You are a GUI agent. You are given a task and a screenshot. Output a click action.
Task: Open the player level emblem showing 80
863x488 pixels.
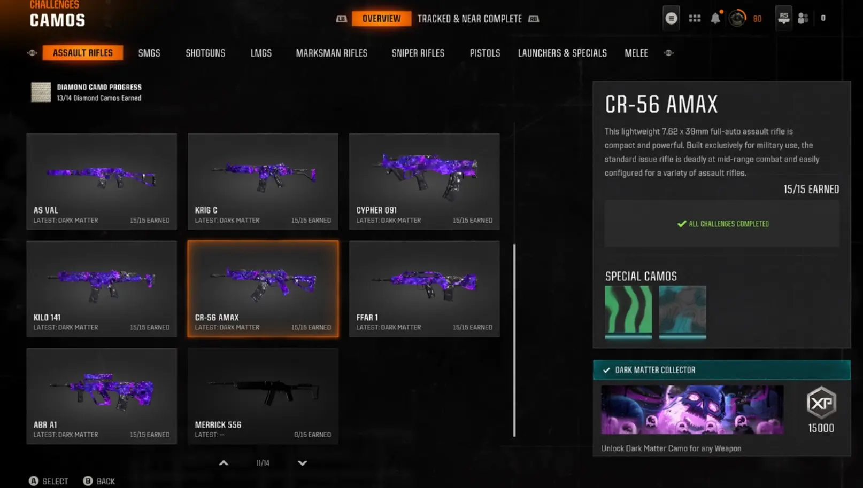click(737, 19)
